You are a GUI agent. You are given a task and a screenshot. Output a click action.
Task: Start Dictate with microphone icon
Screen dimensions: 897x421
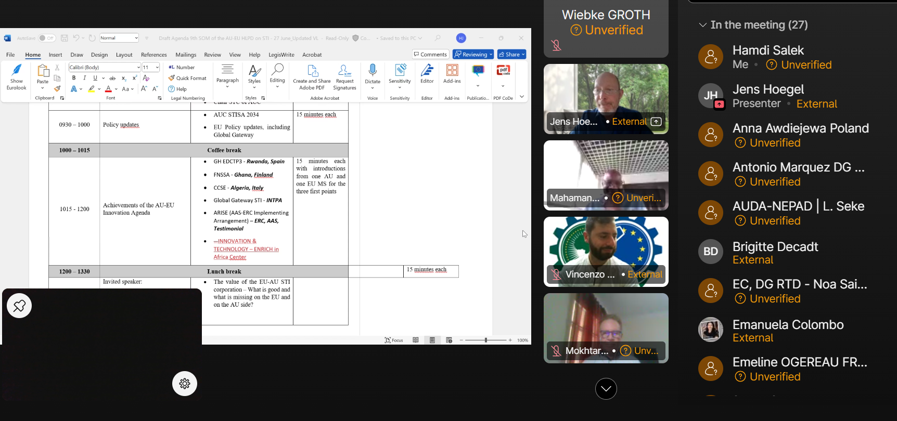point(373,70)
